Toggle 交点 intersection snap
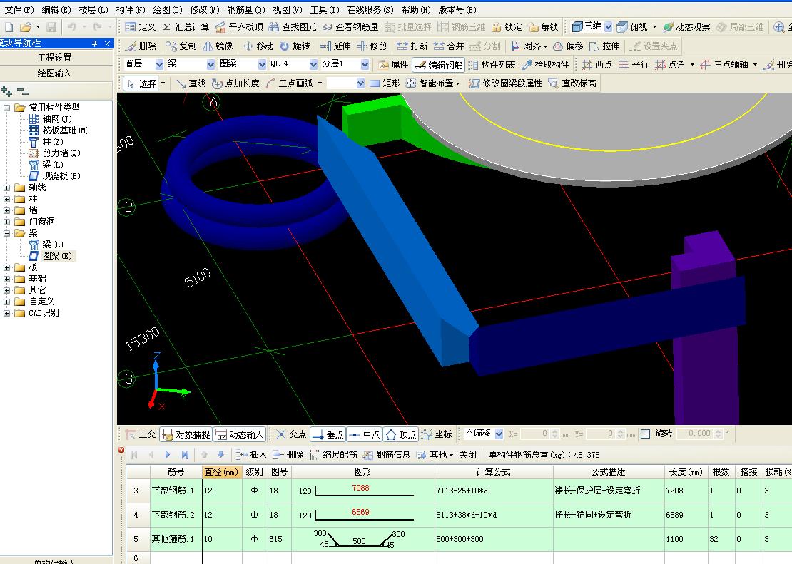Screen dimensions: 792x564 tap(291, 434)
